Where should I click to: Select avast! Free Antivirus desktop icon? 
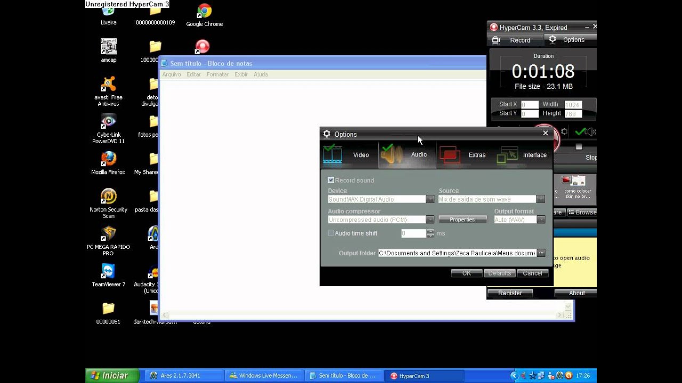109,91
